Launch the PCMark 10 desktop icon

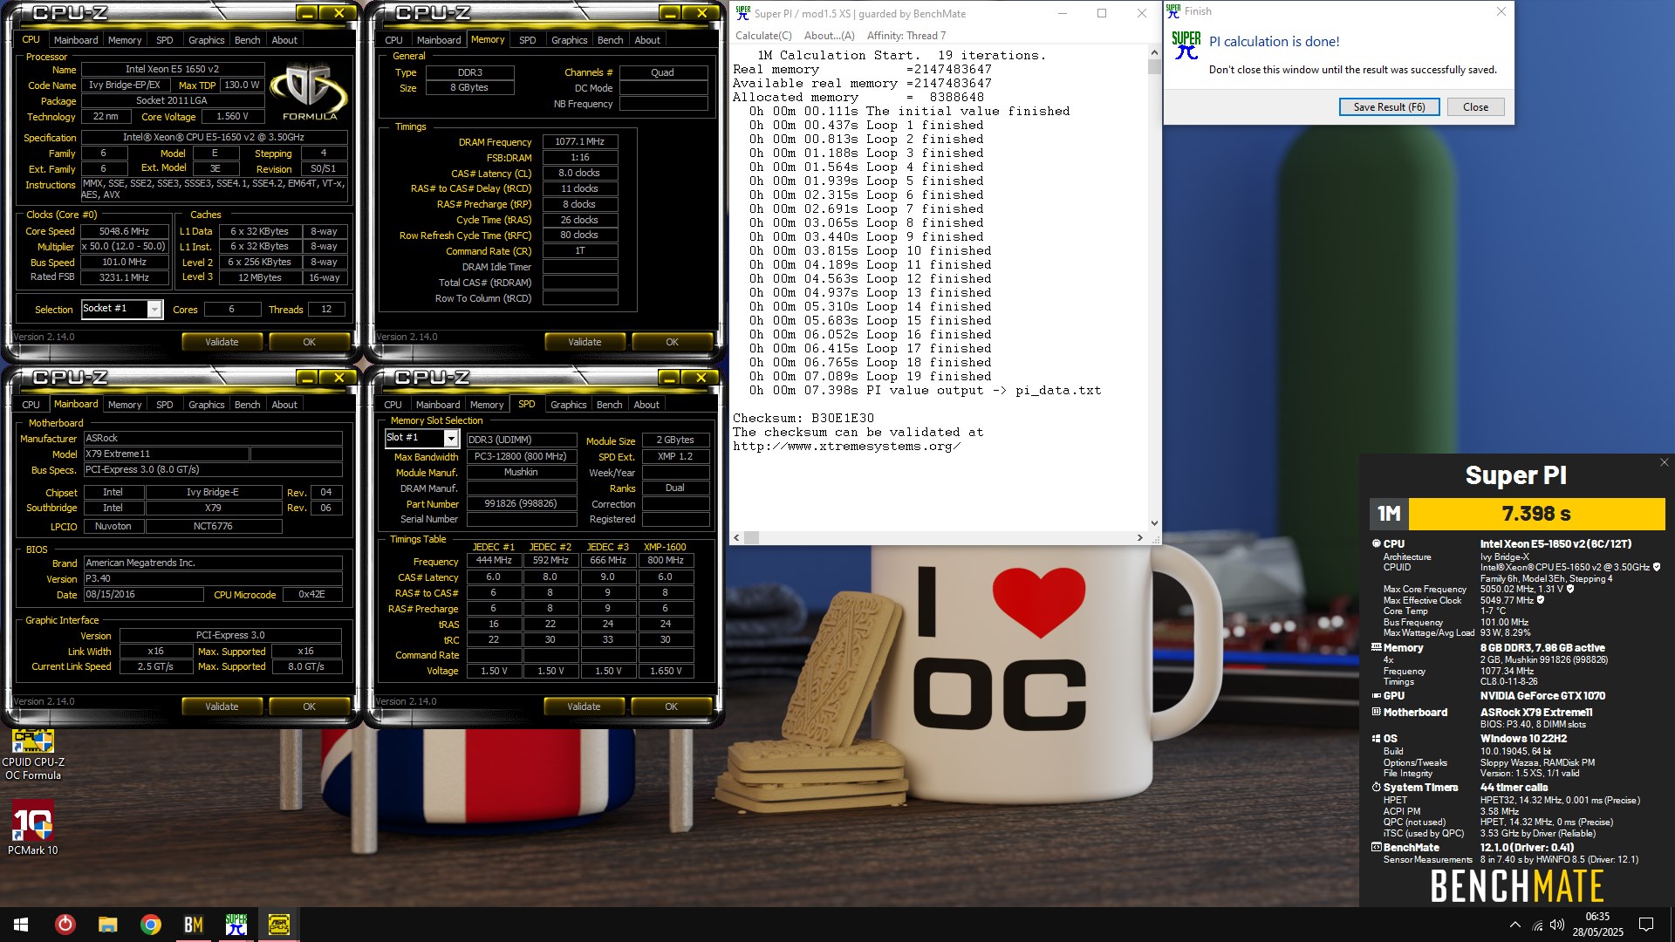[x=33, y=828]
